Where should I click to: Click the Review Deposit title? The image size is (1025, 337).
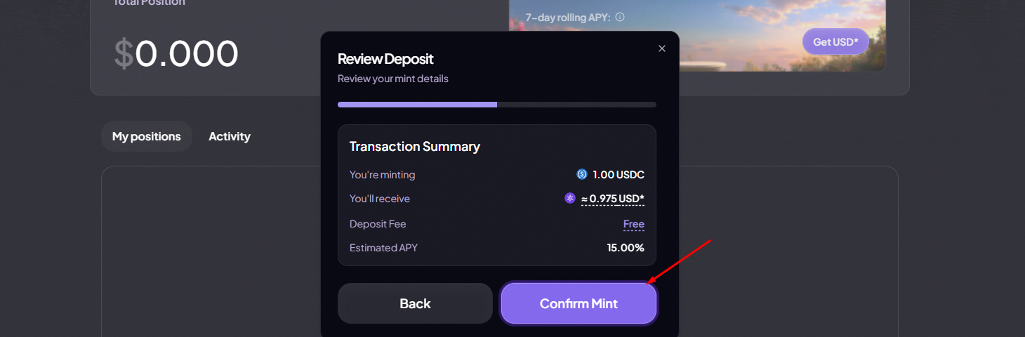click(385, 59)
